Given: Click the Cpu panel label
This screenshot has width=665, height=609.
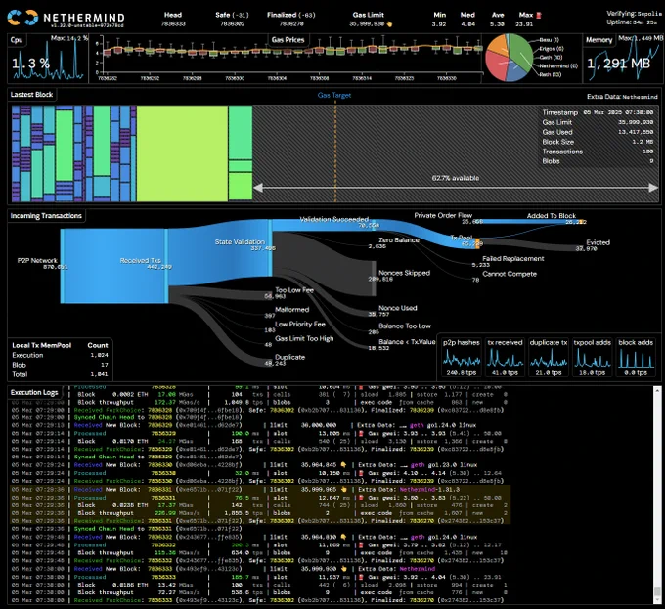Looking at the screenshot, I should [x=17, y=40].
